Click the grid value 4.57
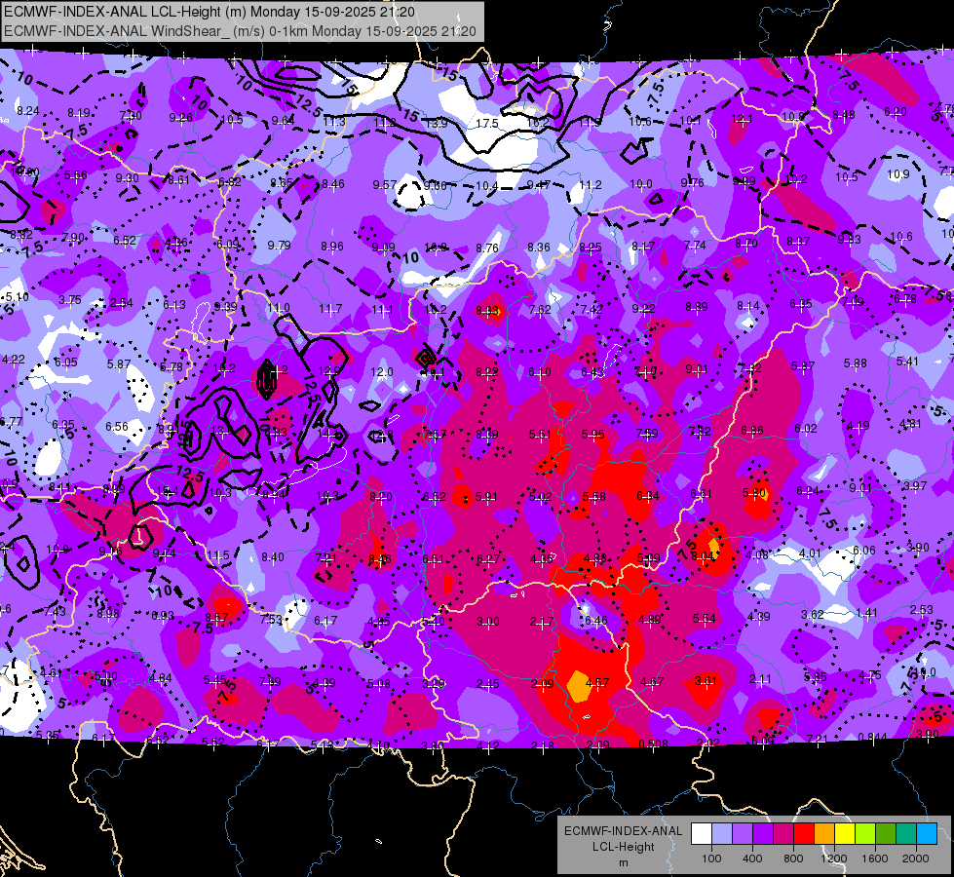Image resolution: width=954 pixels, height=877 pixels. point(596,683)
